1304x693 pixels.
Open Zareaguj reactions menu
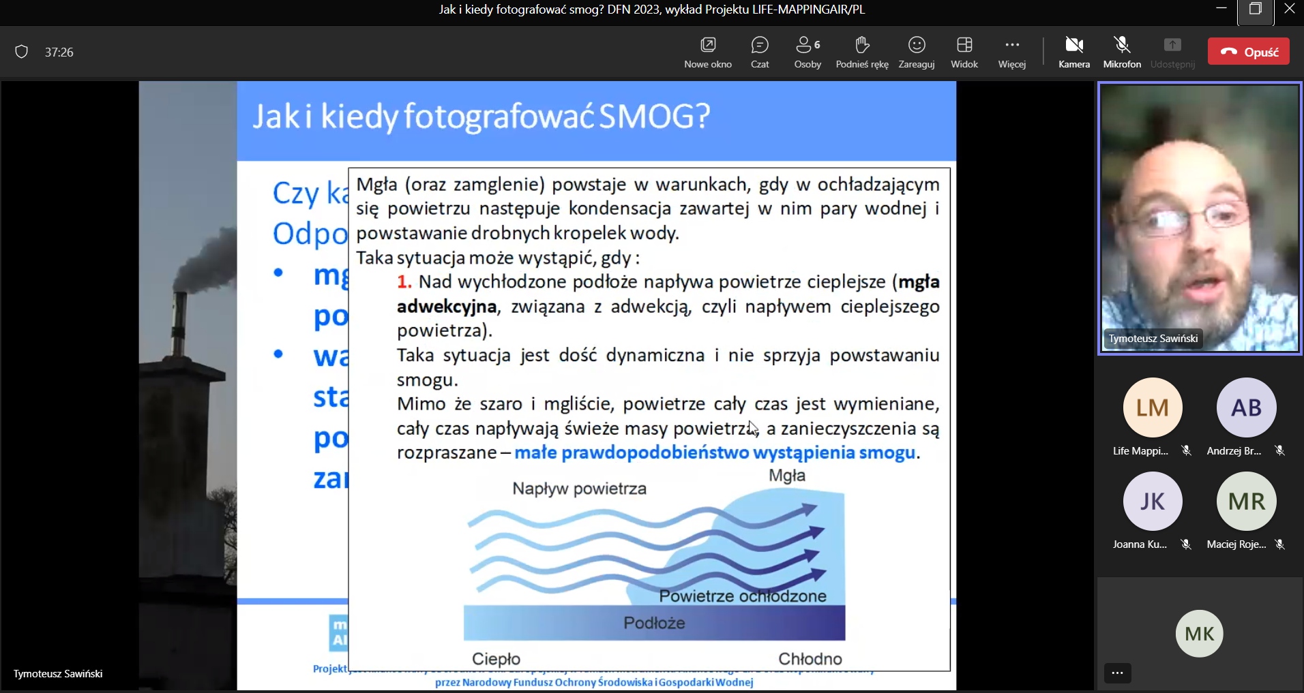tap(917, 52)
